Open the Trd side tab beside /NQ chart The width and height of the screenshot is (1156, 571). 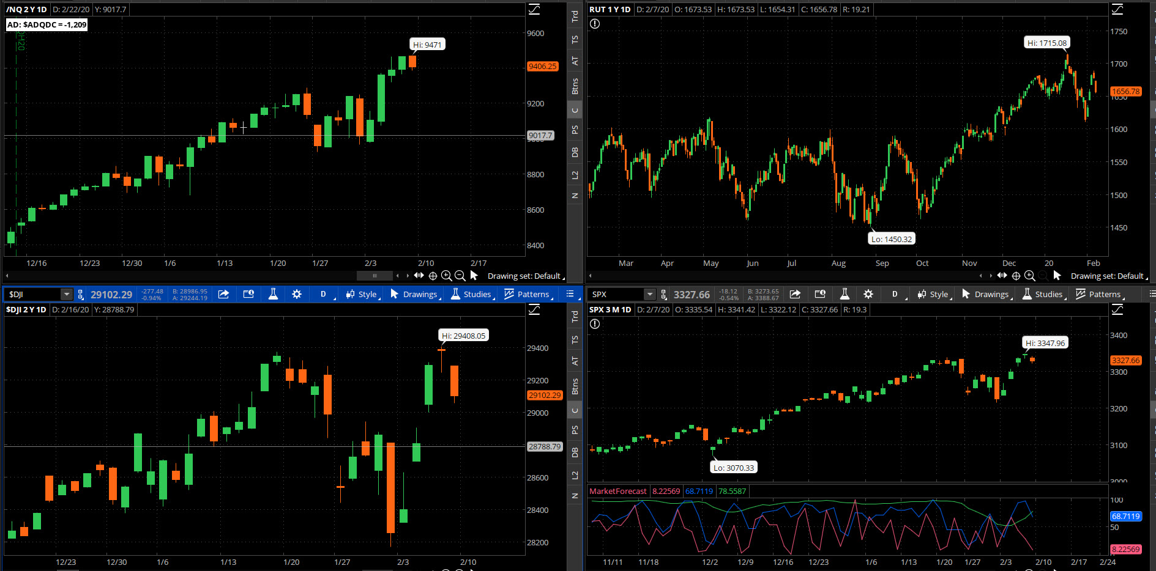pos(575,17)
